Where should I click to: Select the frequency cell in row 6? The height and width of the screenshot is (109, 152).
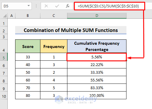(54, 65)
